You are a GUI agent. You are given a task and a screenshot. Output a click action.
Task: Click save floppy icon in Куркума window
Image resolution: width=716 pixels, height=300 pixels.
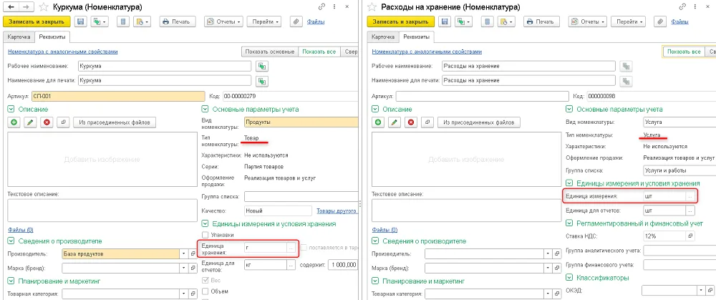coord(81,21)
